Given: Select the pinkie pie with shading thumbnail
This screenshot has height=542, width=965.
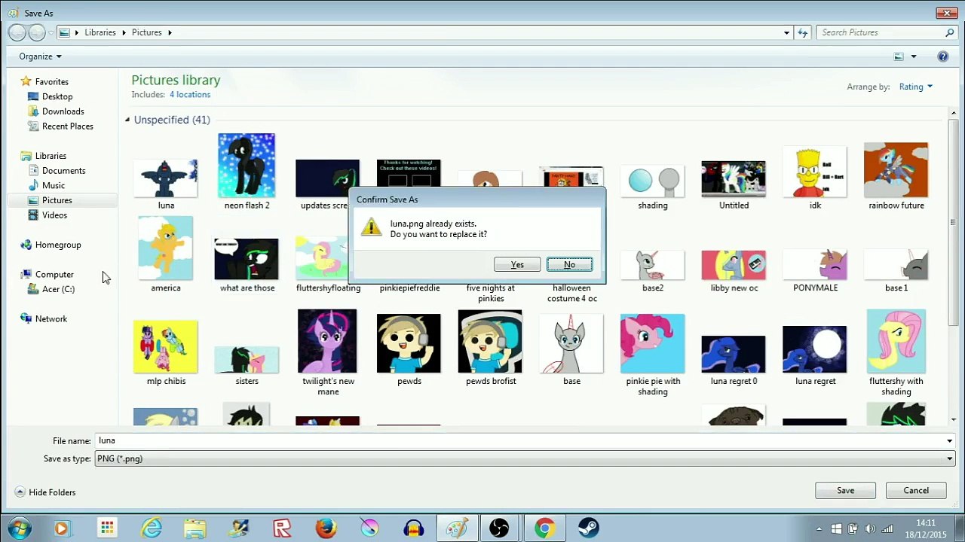Looking at the screenshot, I should click(653, 344).
